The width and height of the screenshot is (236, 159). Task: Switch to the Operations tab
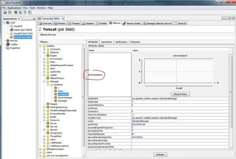[106, 42]
